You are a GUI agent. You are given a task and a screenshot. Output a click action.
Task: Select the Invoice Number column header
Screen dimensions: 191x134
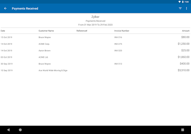click(x=122, y=31)
